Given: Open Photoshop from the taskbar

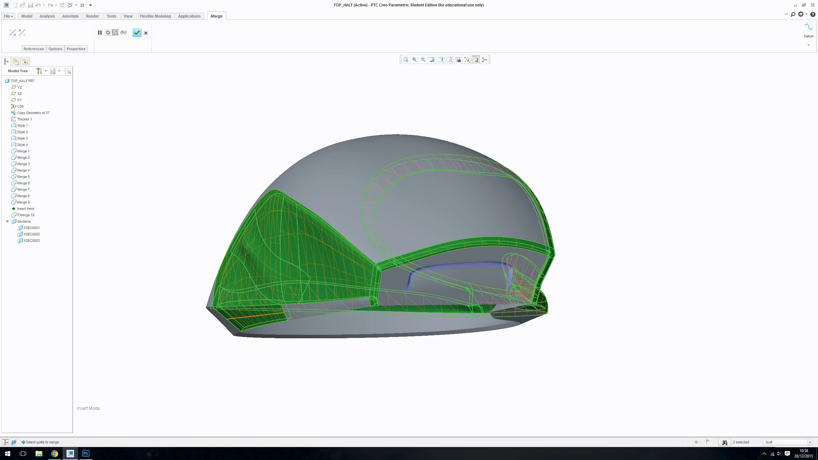Looking at the screenshot, I should (86, 453).
